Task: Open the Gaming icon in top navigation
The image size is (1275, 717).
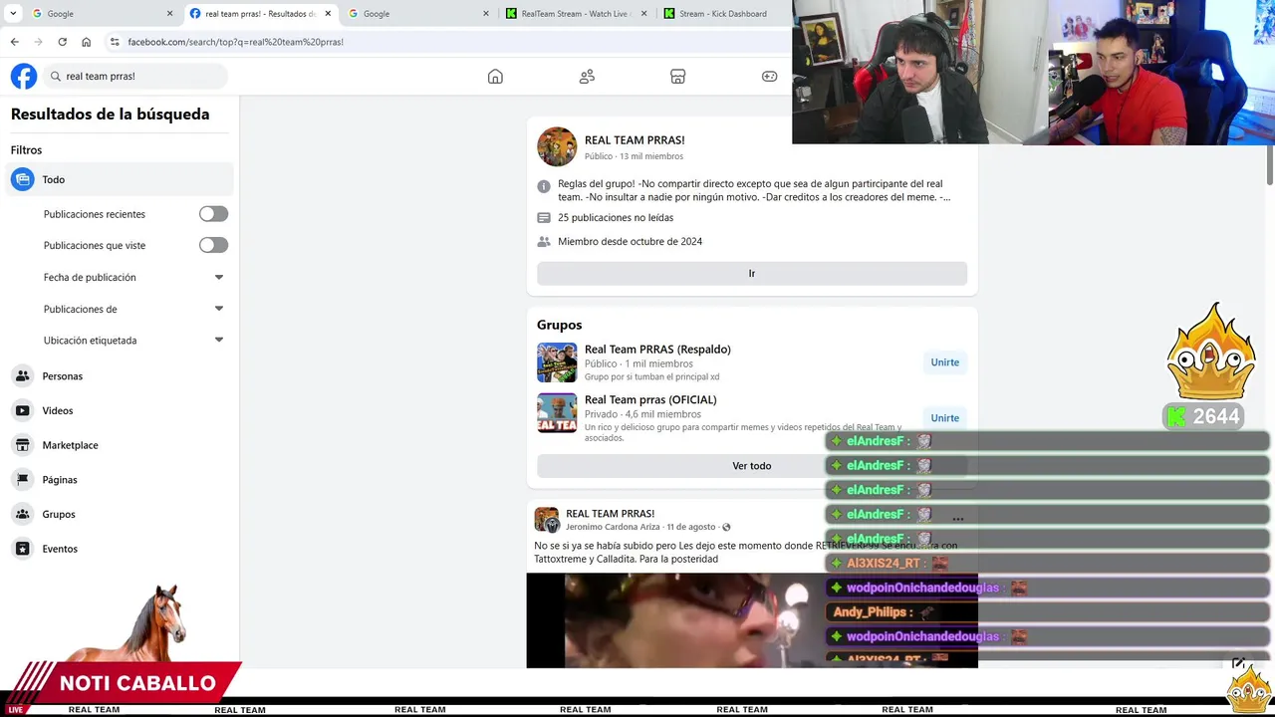Action: click(770, 77)
